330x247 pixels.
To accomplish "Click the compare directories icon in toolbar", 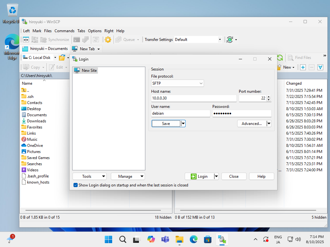I will point(26,40).
